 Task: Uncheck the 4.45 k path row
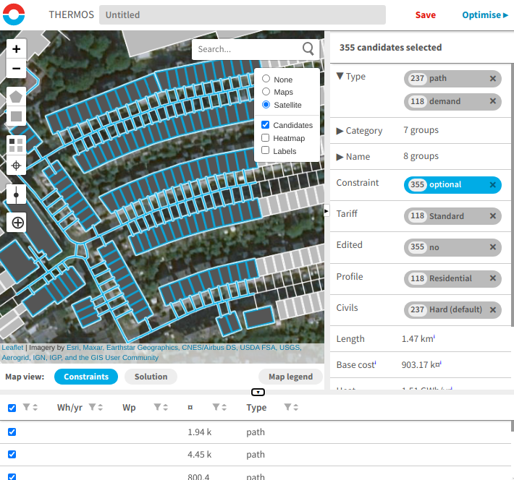[12, 455]
